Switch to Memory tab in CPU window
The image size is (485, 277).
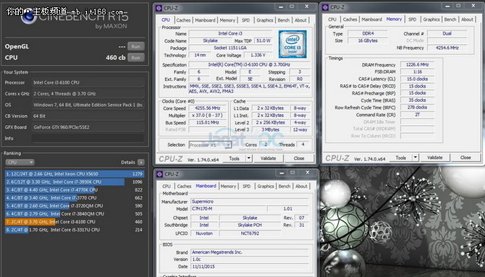coord(227,20)
